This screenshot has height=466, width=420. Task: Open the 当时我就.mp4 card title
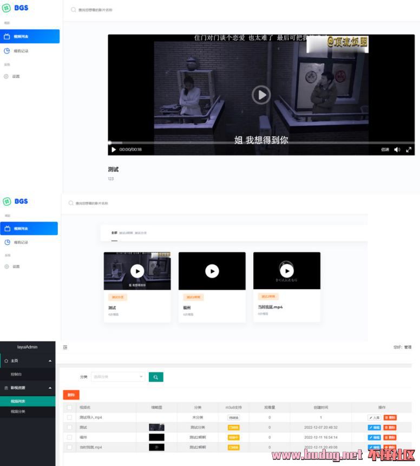point(270,307)
